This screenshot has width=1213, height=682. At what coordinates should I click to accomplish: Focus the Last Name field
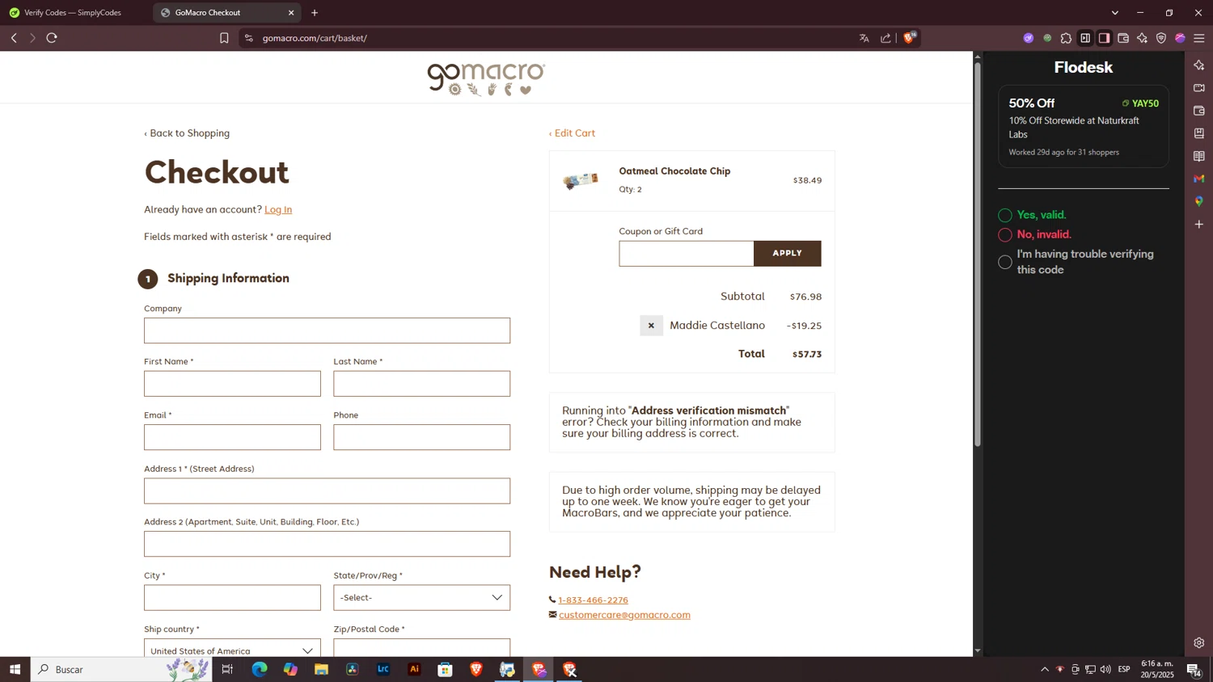point(421,384)
